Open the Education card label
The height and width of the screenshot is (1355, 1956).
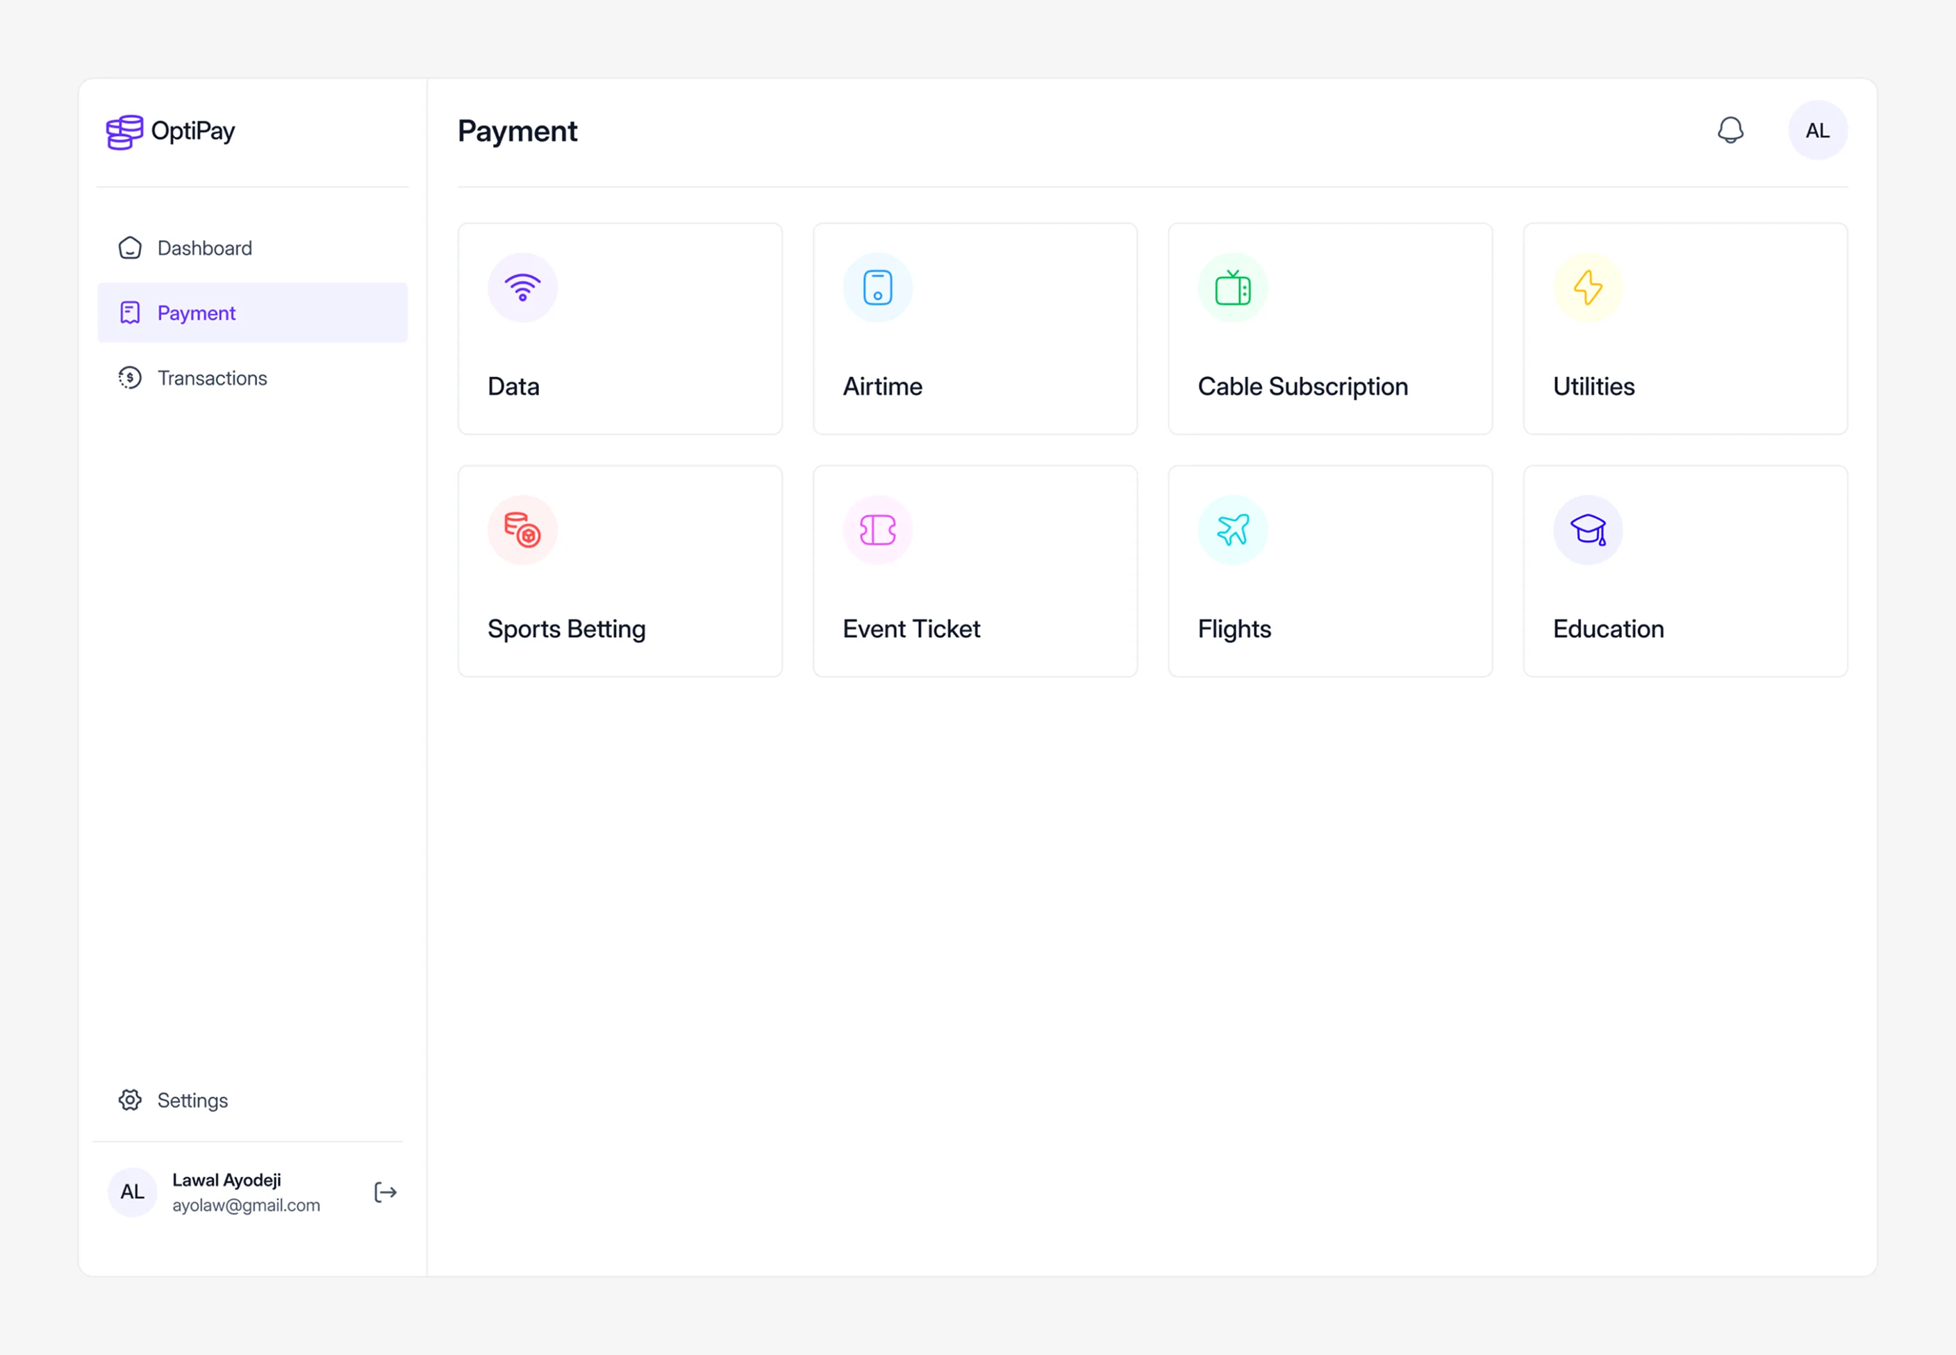tap(1608, 629)
